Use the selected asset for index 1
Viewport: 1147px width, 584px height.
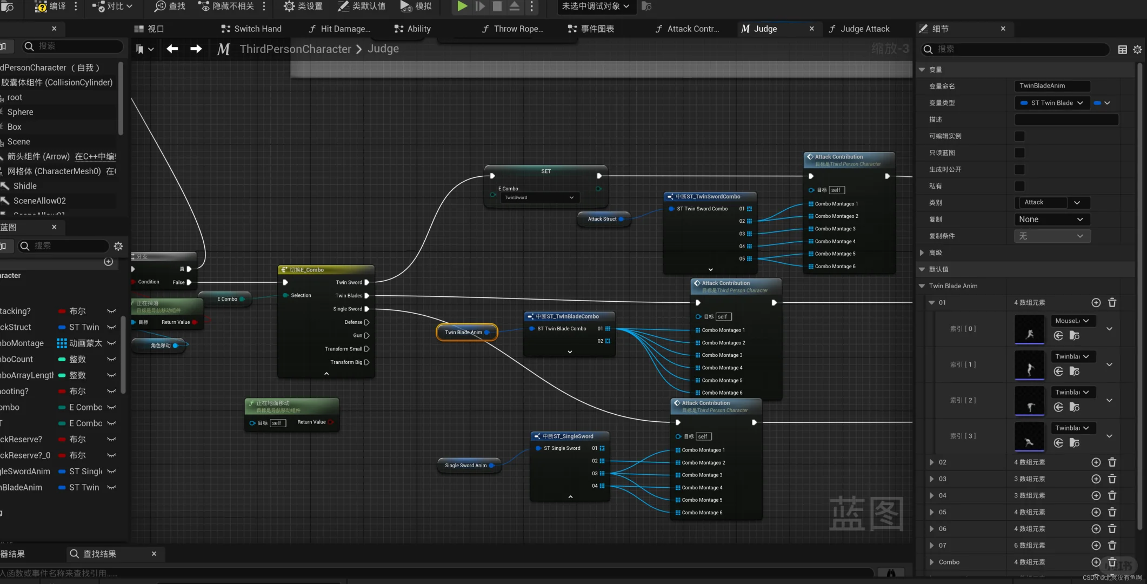(x=1058, y=371)
